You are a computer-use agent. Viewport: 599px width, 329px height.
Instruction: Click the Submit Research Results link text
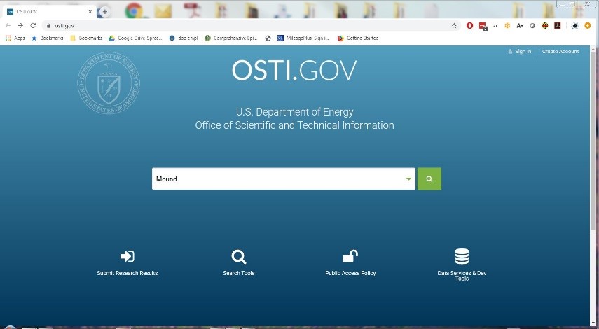(x=128, y=273)
